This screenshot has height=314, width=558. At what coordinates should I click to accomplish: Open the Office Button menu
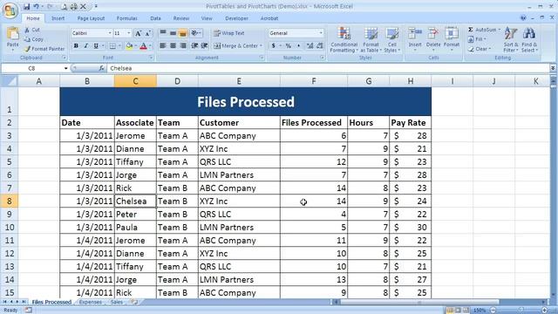pos(10,10)
